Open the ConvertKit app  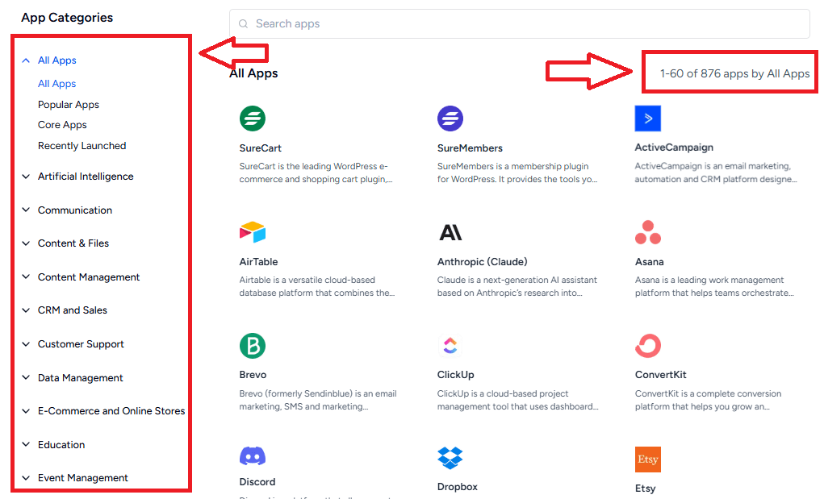tap(648, 345)
